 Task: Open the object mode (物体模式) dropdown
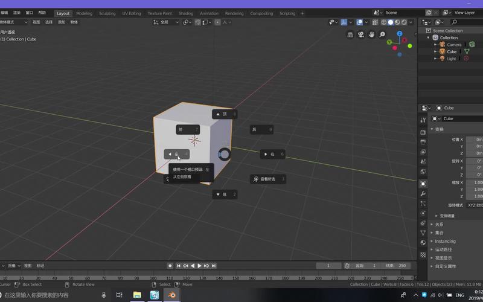pyautogui.click(x=13, y=22)
